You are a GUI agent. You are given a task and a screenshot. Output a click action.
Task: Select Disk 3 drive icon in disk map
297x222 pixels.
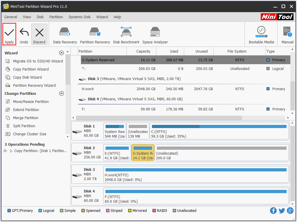[77, 175]
